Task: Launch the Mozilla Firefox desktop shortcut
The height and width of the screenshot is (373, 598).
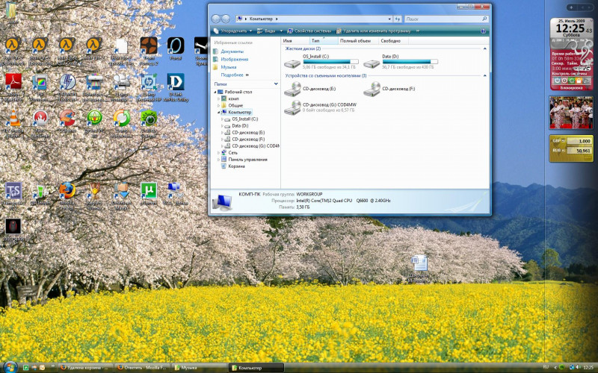Action: [67, 191]
